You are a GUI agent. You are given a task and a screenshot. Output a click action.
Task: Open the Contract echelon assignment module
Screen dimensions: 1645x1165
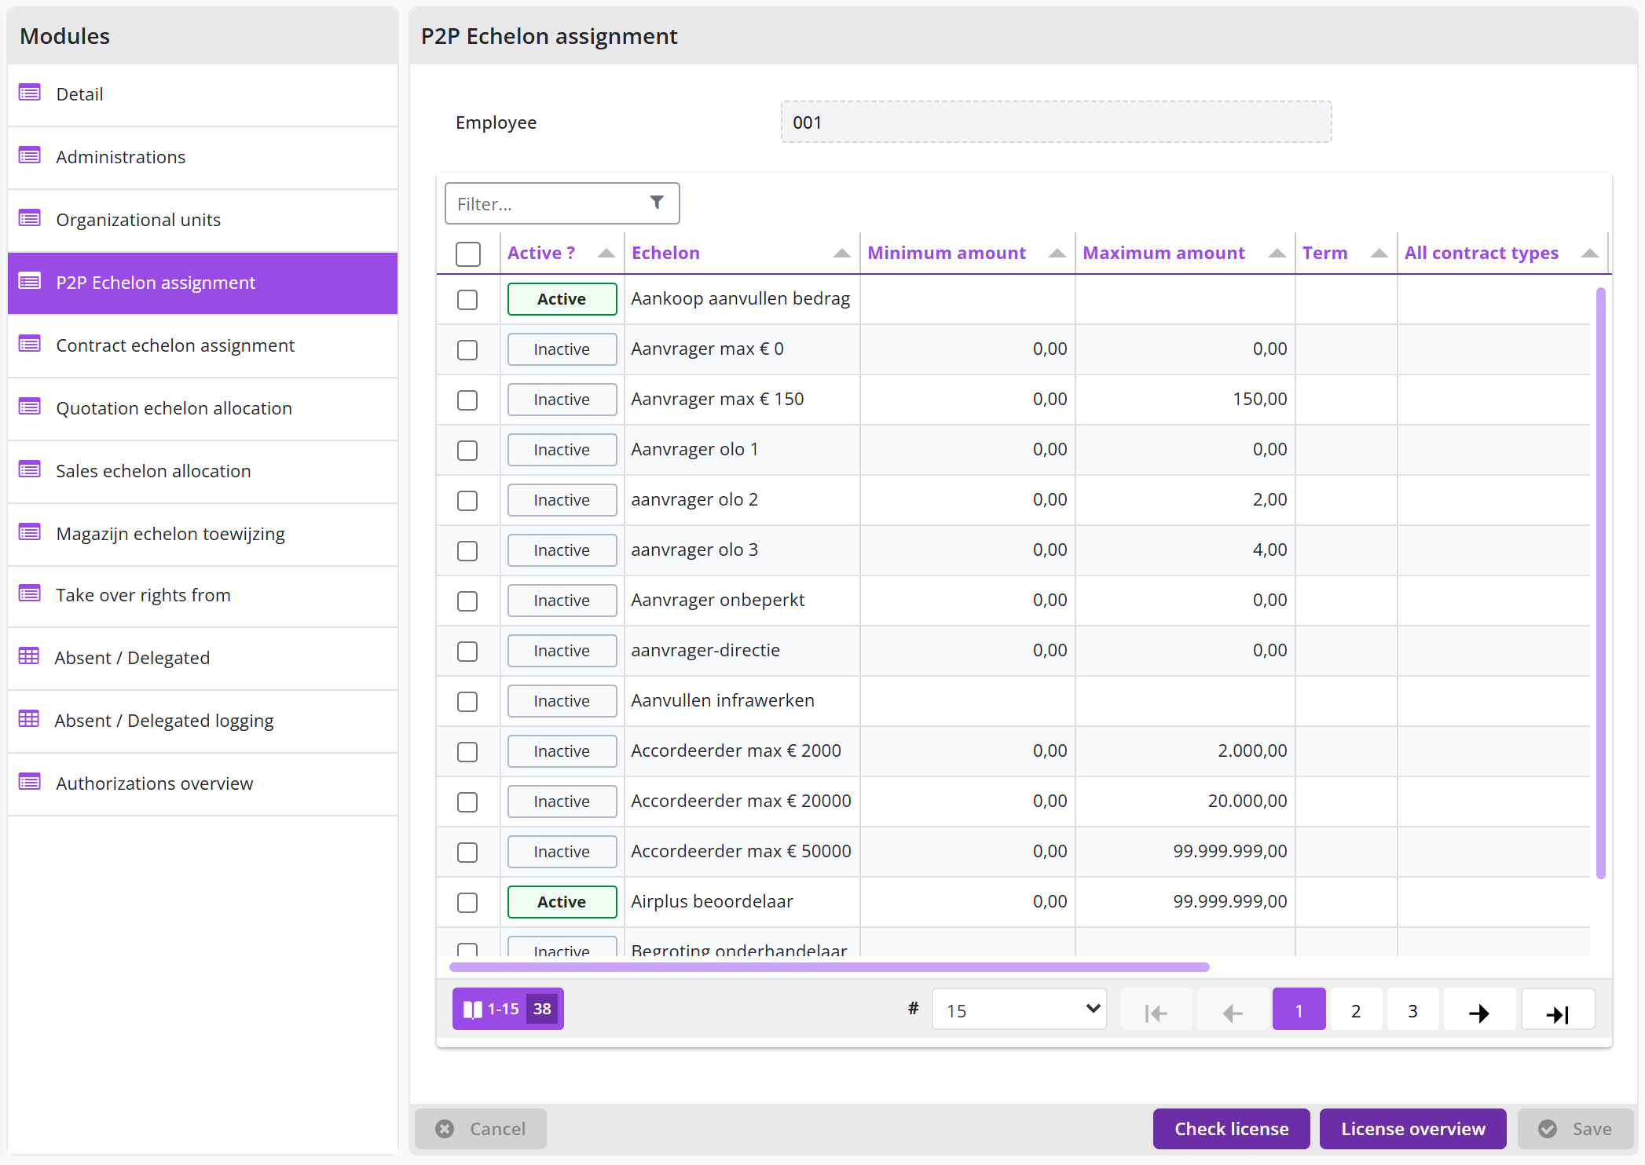point(203,345)
